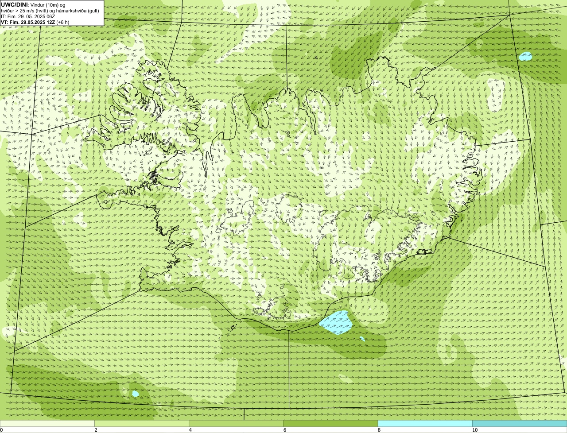Click the small cyan patch in the southwest sea
This screenshot has height=433, width=567.
click(x=135, y=394)
